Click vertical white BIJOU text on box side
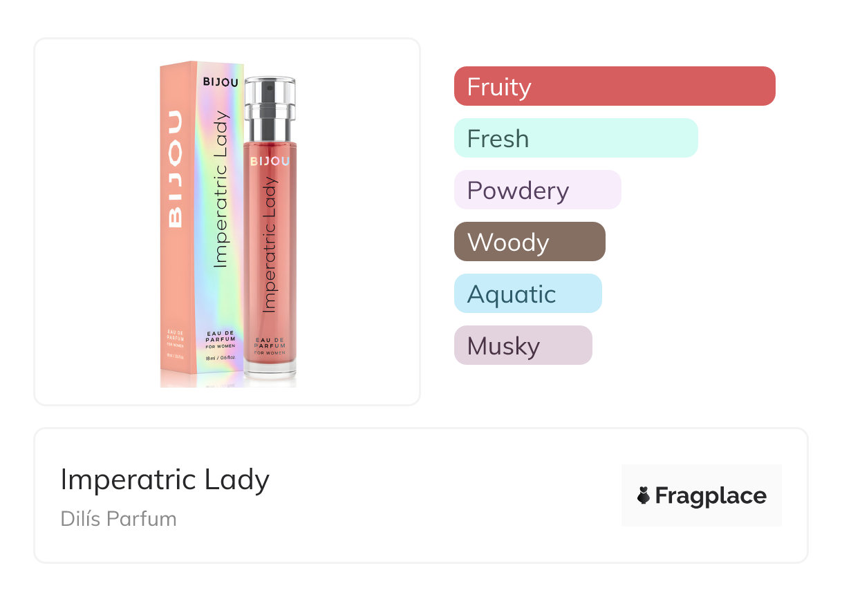 pyautogui.click(x=176, y=169)
